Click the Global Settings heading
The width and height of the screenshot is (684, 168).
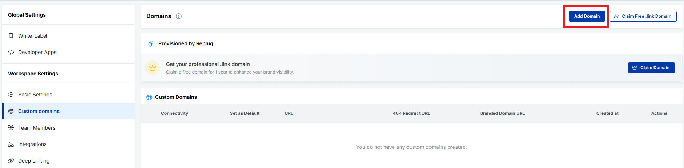coord(27,15)
